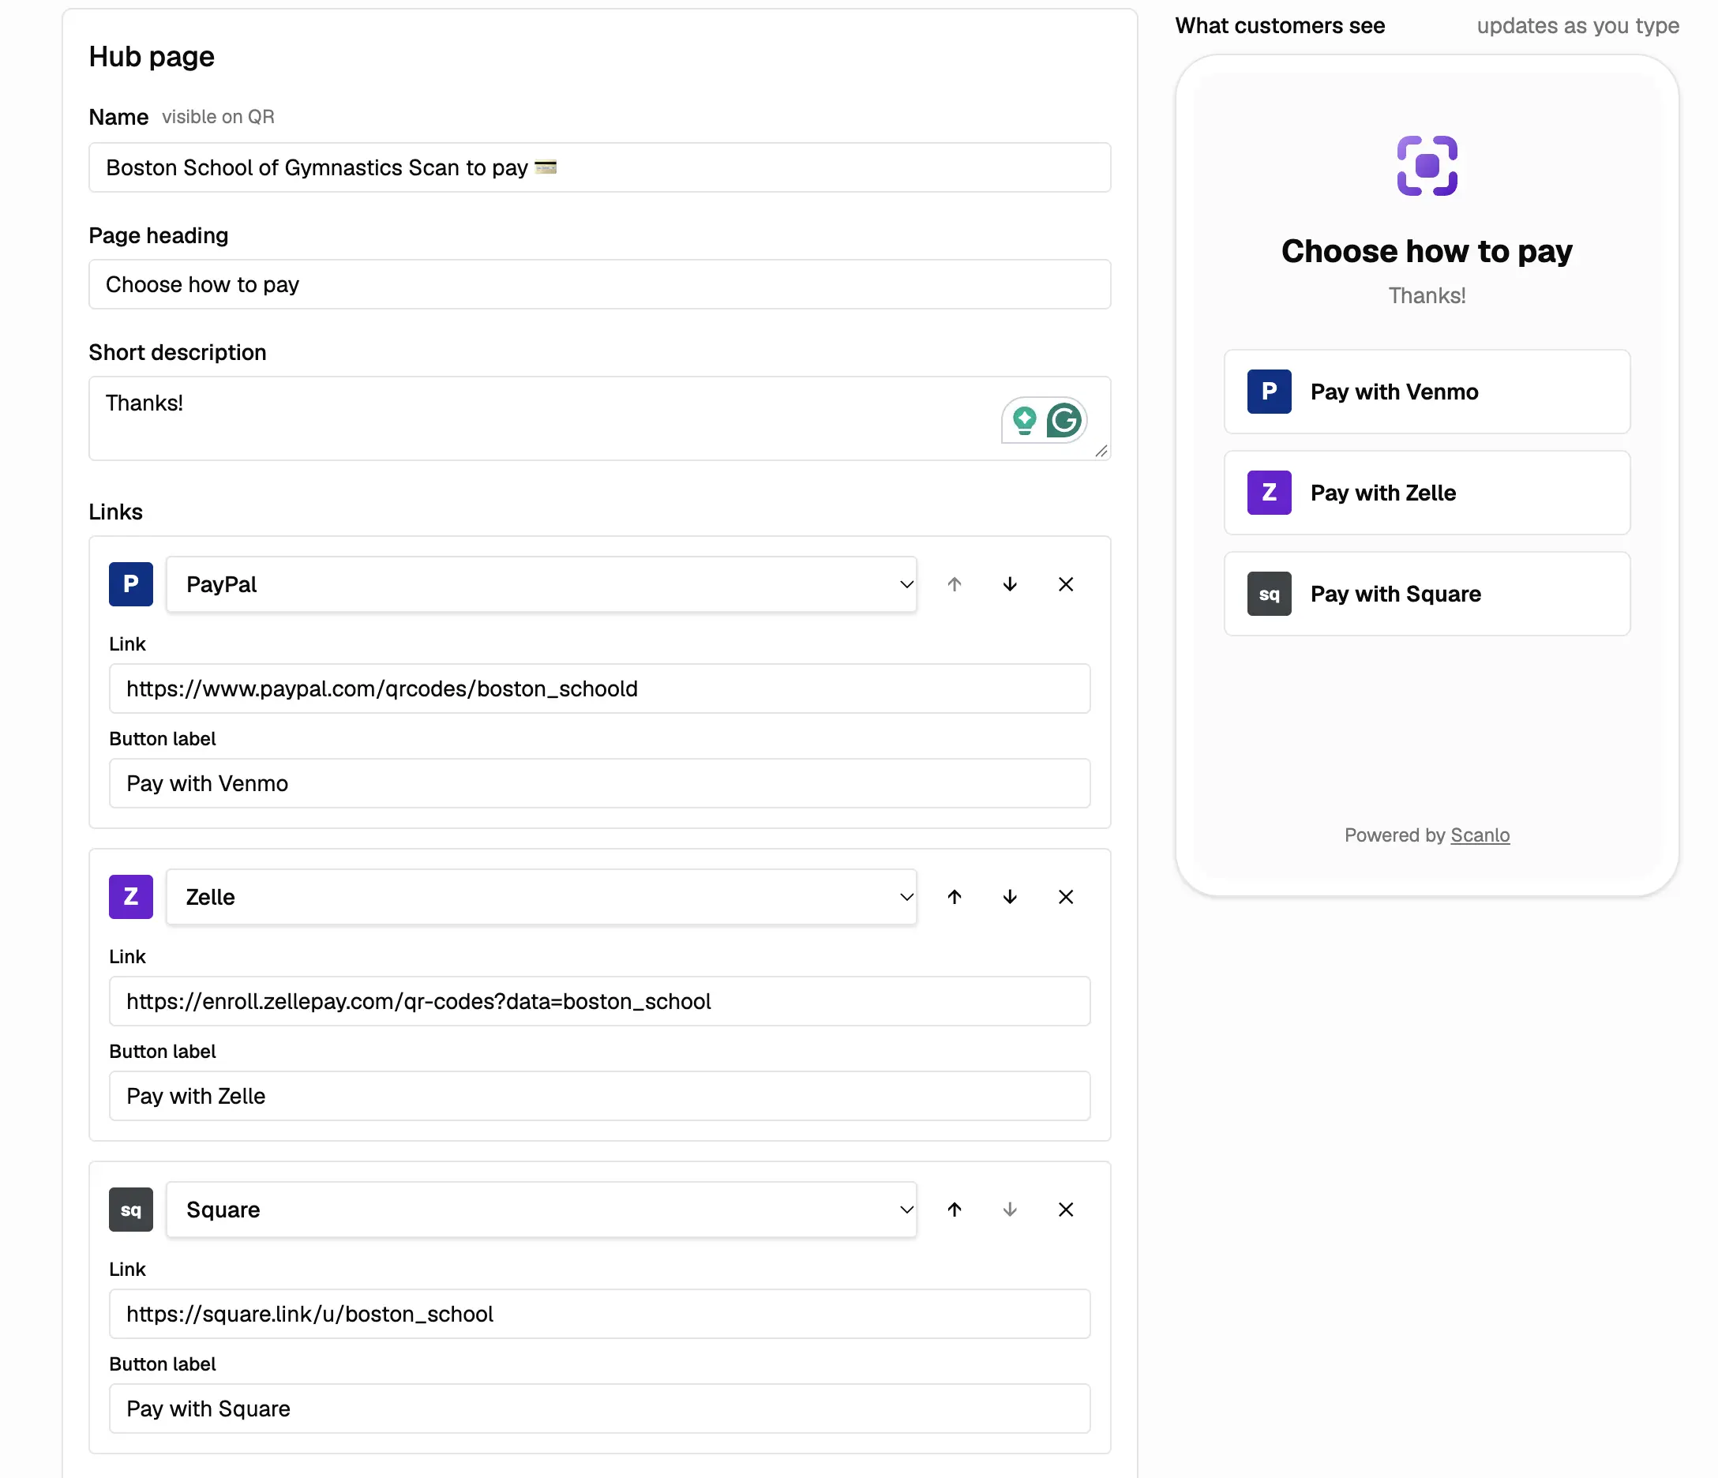Click the Grammarly icon in Short description
Screen dimensions: 1718x1478
(1063, 420)
